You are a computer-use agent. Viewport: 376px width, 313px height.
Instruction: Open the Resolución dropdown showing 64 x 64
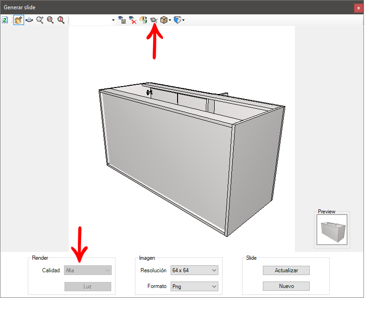(x=195, y=270)
